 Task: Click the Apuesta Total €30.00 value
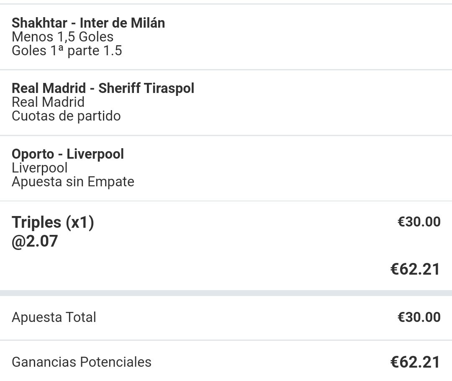point(419,317)
